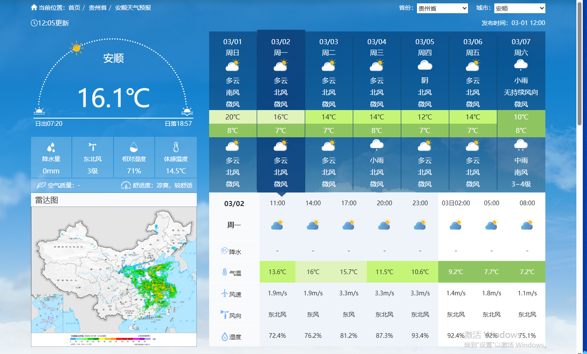Click the wind speed turbine icon
This screenshot has height=354, width=587.
pyautogui.click(x=224, y=293)
